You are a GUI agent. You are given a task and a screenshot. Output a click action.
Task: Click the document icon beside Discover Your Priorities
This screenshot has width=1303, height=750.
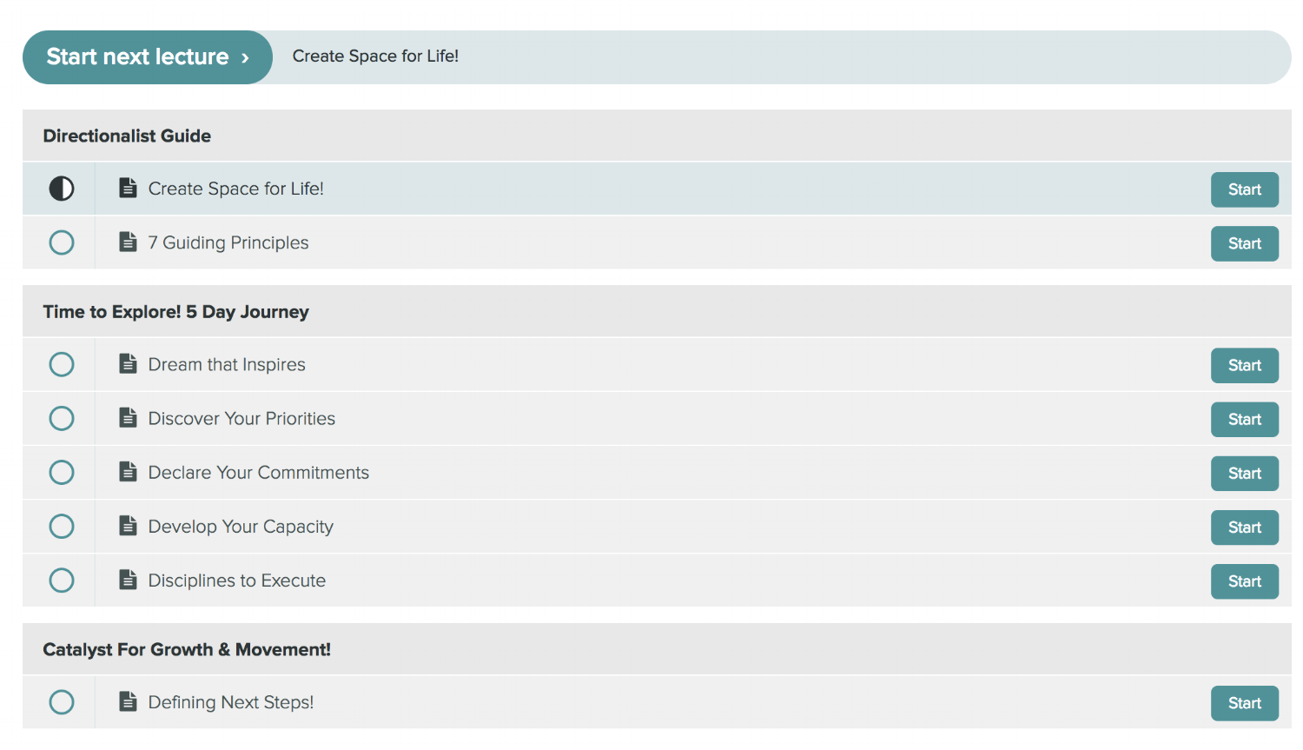tap(128, 417)
